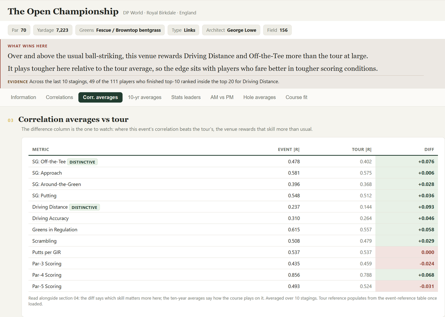Click the +0.076 diff for SG: Off-the-Tee
This screenshot has height=317, width=445.
tap(426, 162)
